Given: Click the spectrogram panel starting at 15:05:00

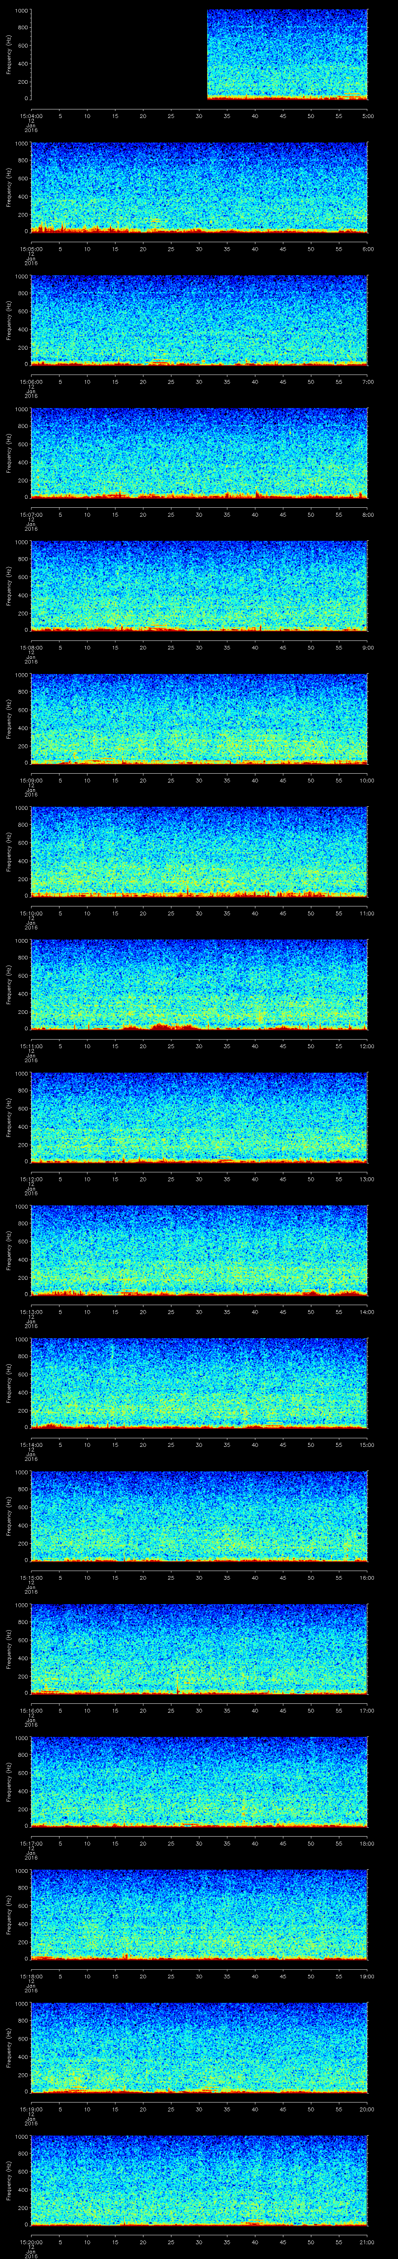Looking at the screenshot, I should click(199, 188).
